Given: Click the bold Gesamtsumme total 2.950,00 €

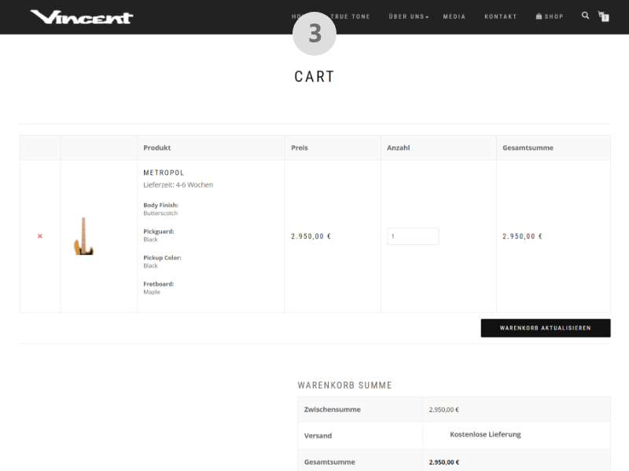Looking at the screenshot, I should click(444, 462).
